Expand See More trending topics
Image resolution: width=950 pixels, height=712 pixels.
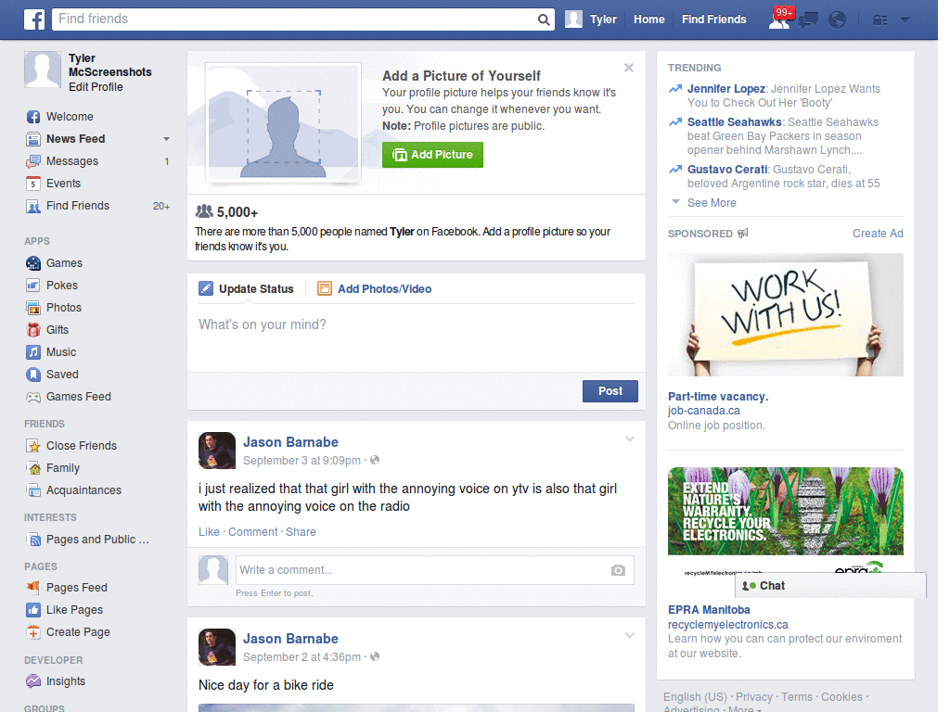(x=712, y=203)
